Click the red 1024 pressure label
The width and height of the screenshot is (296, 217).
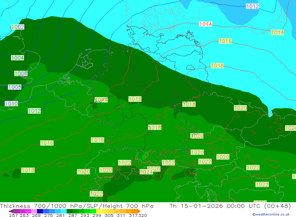tap(146, 172)
